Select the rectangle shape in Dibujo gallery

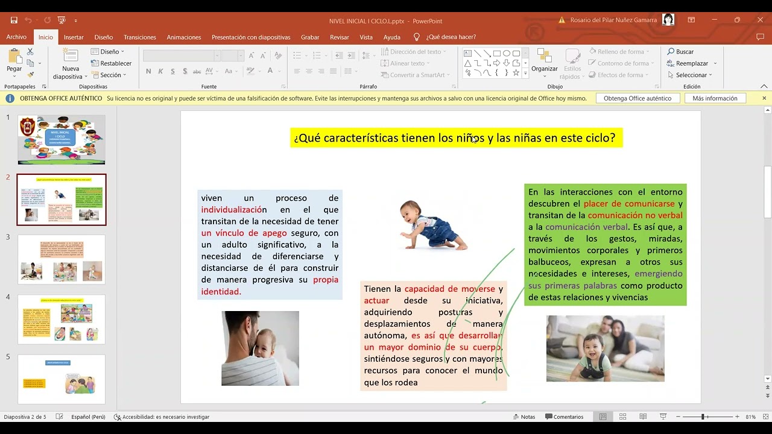click(496, 53)
